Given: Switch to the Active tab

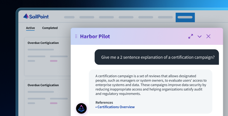Looking at the screenshot, I should (x=30, y=28).
